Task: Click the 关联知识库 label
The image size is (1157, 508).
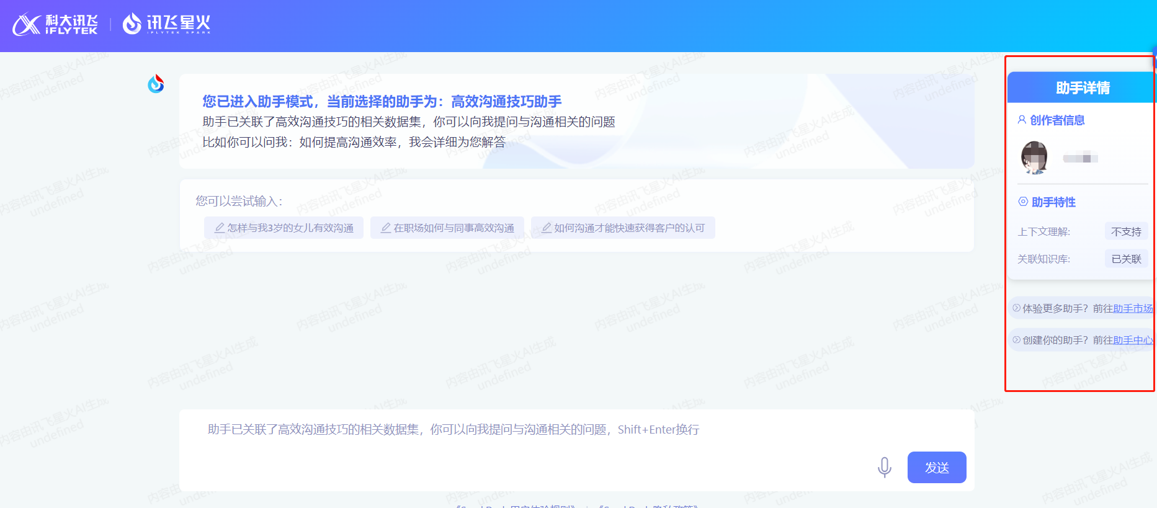Action: (1043, 259)
